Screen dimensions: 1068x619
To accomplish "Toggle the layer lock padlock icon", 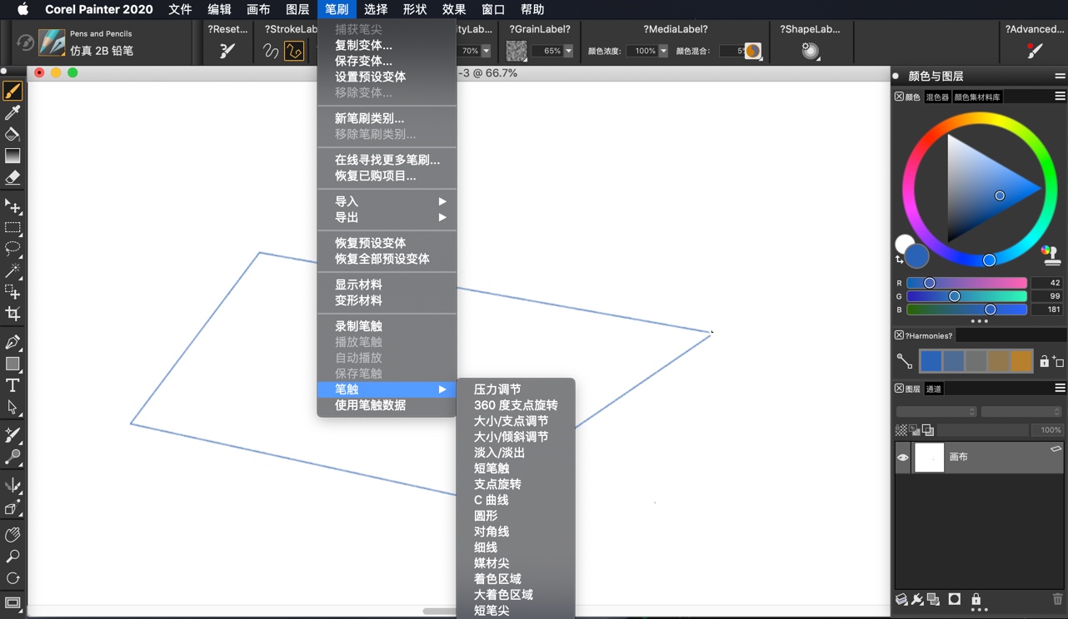I will (976, 599).
